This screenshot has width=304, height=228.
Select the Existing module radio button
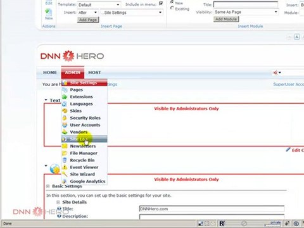pos(172,8)
